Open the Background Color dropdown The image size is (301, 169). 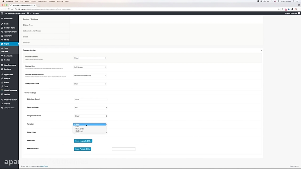click(x=90, y=84)
